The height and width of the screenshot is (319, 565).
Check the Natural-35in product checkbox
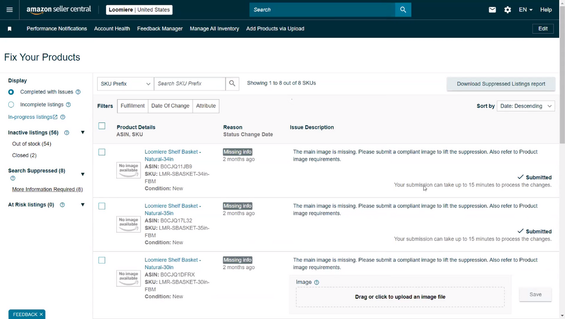(102, 206)
